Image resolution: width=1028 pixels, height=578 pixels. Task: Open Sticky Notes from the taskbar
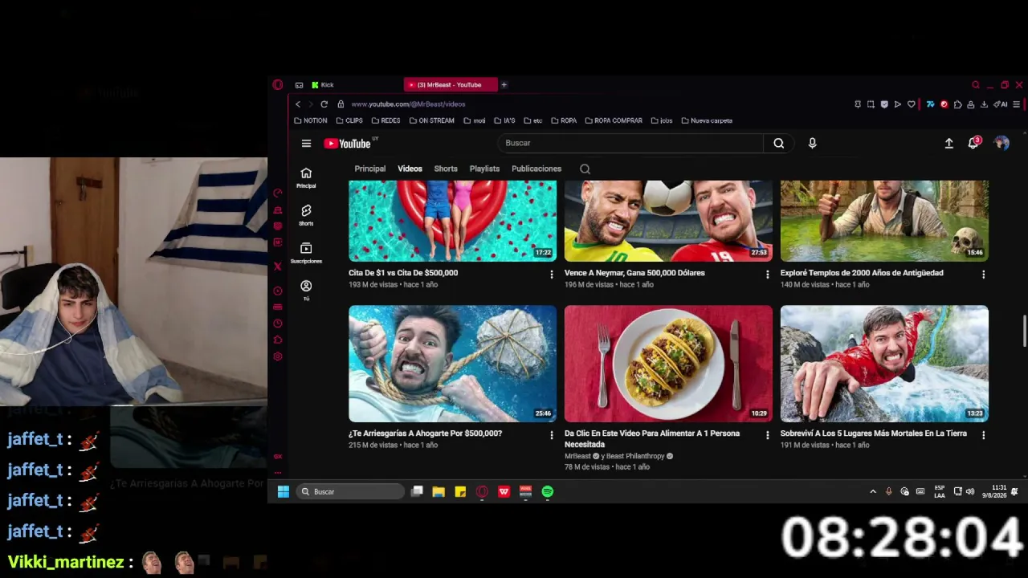point(460,492)
